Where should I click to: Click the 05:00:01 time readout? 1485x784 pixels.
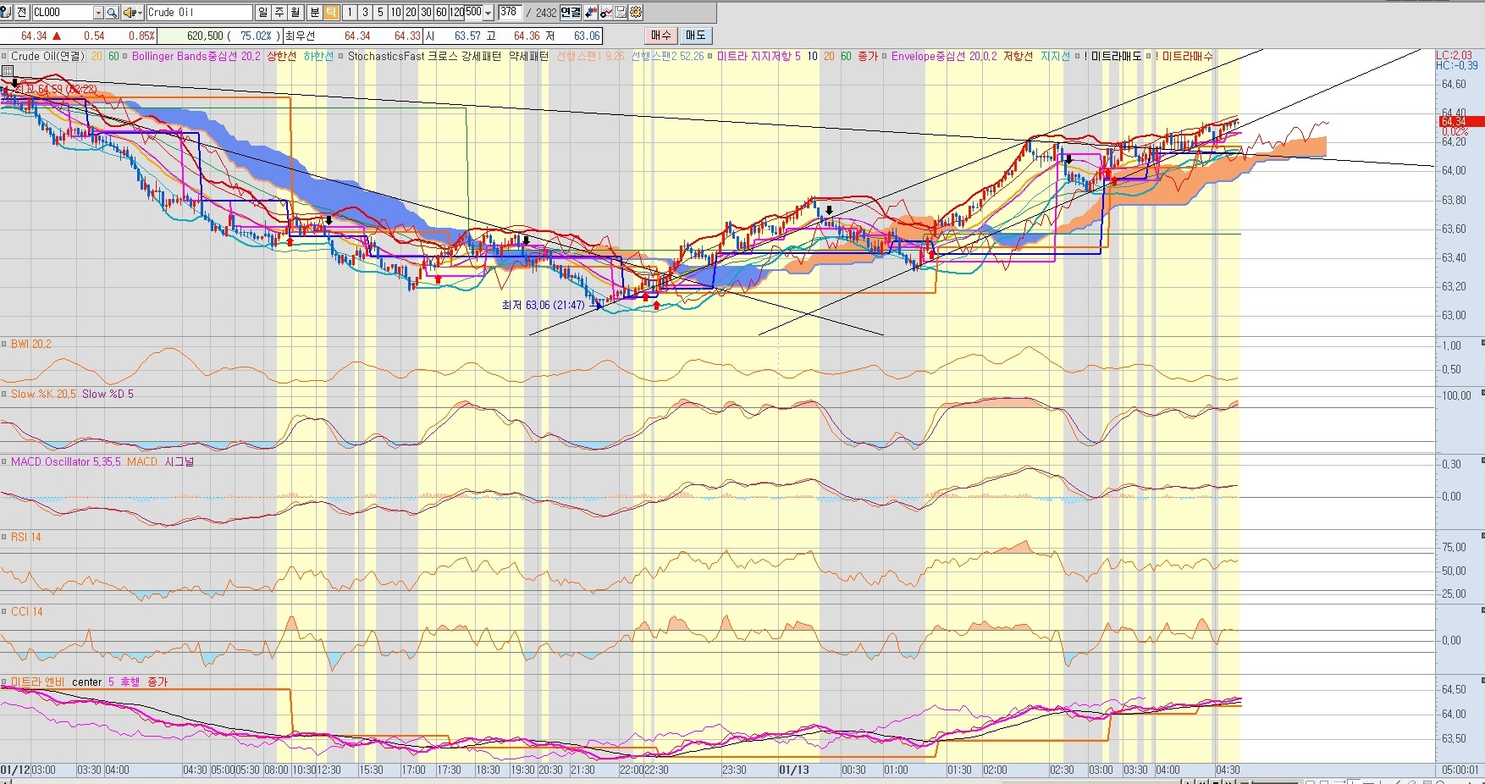(x=1460, y=770)
